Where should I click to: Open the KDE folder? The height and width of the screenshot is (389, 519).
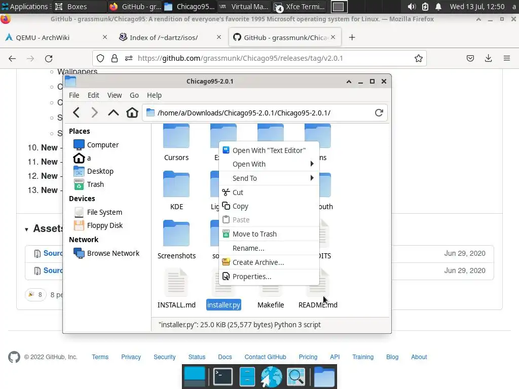pyautogui.click(x=176, y=191)
